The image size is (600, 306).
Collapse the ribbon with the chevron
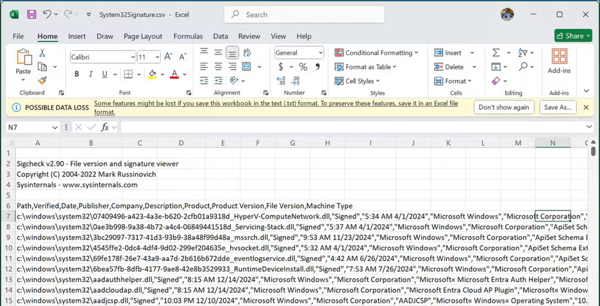pos(586,91)
